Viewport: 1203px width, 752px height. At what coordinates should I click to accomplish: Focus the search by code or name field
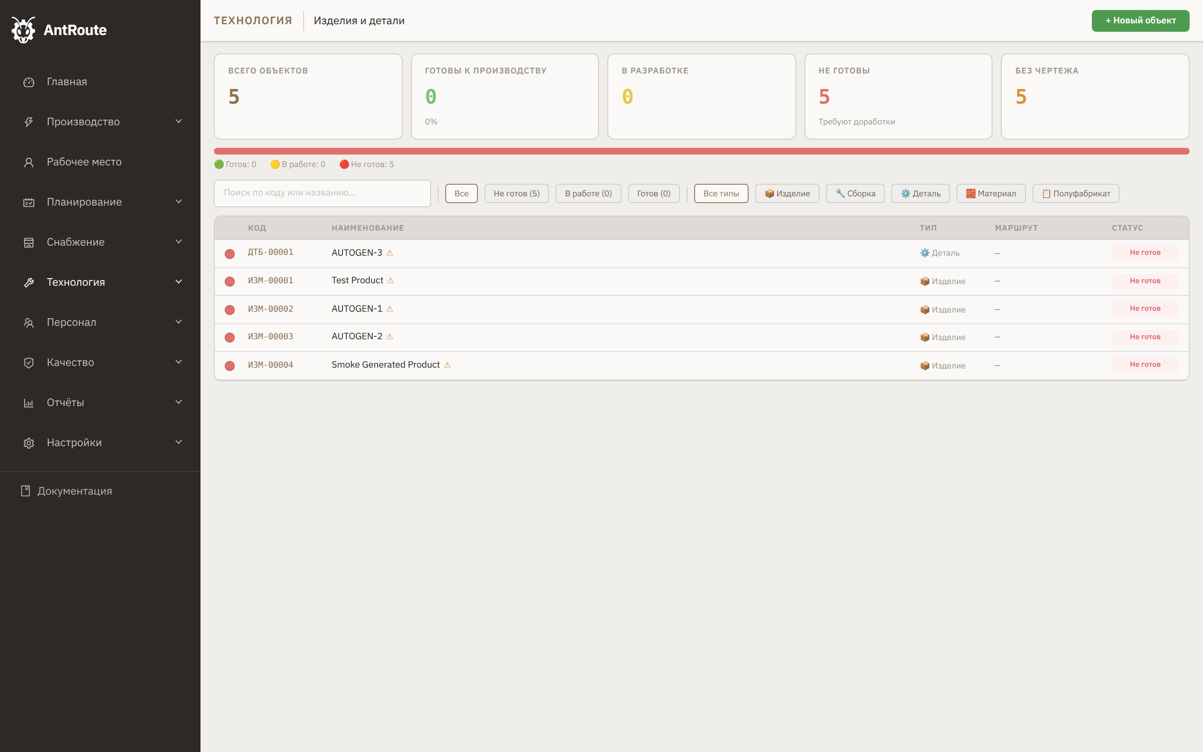[x=322, y=193]
